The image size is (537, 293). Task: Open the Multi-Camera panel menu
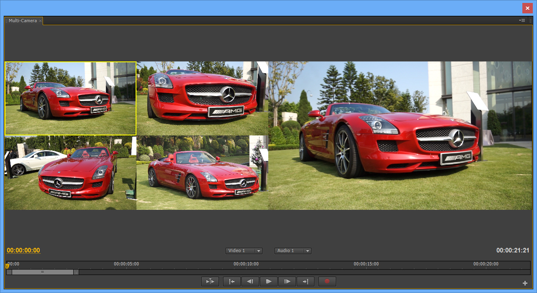[x=522, y=20]
